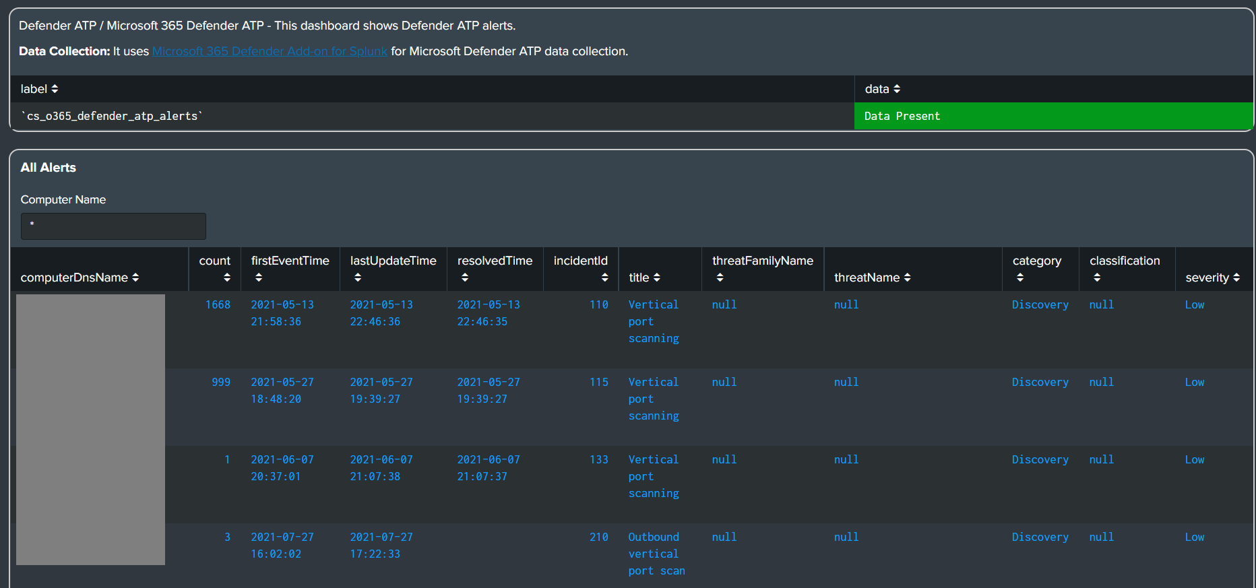Screen dimensions: 1256x588
Task: Click the threatFamilyName sort arrows
Action: (x=720, y=277)
